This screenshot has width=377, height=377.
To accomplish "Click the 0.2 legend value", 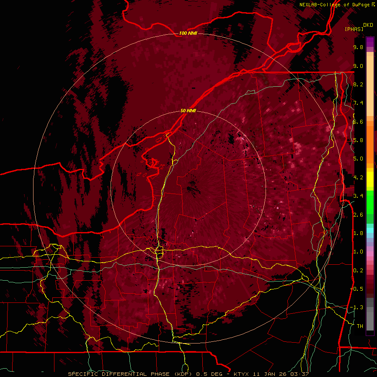I will (x=358, y=271).
